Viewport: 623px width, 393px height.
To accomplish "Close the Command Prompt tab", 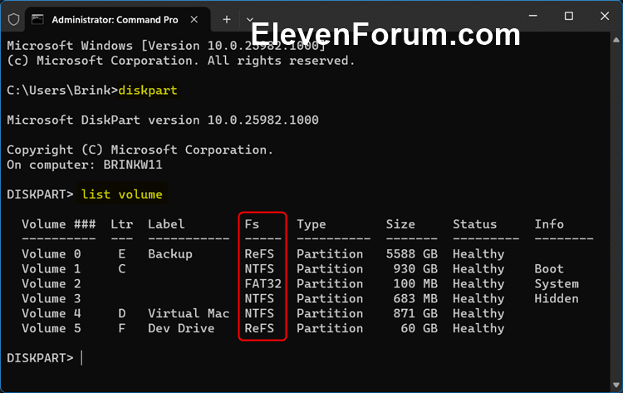I will point(194,19).
